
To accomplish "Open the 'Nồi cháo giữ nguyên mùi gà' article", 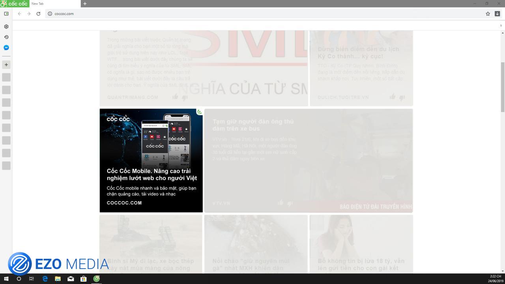I will [x=251, y=264].
